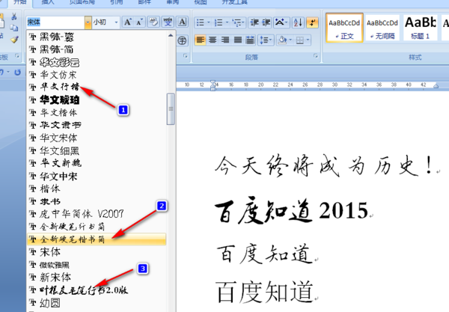Click the Cut scissors icon
This screenshot has width=449, height=312.
coord(13,16)
